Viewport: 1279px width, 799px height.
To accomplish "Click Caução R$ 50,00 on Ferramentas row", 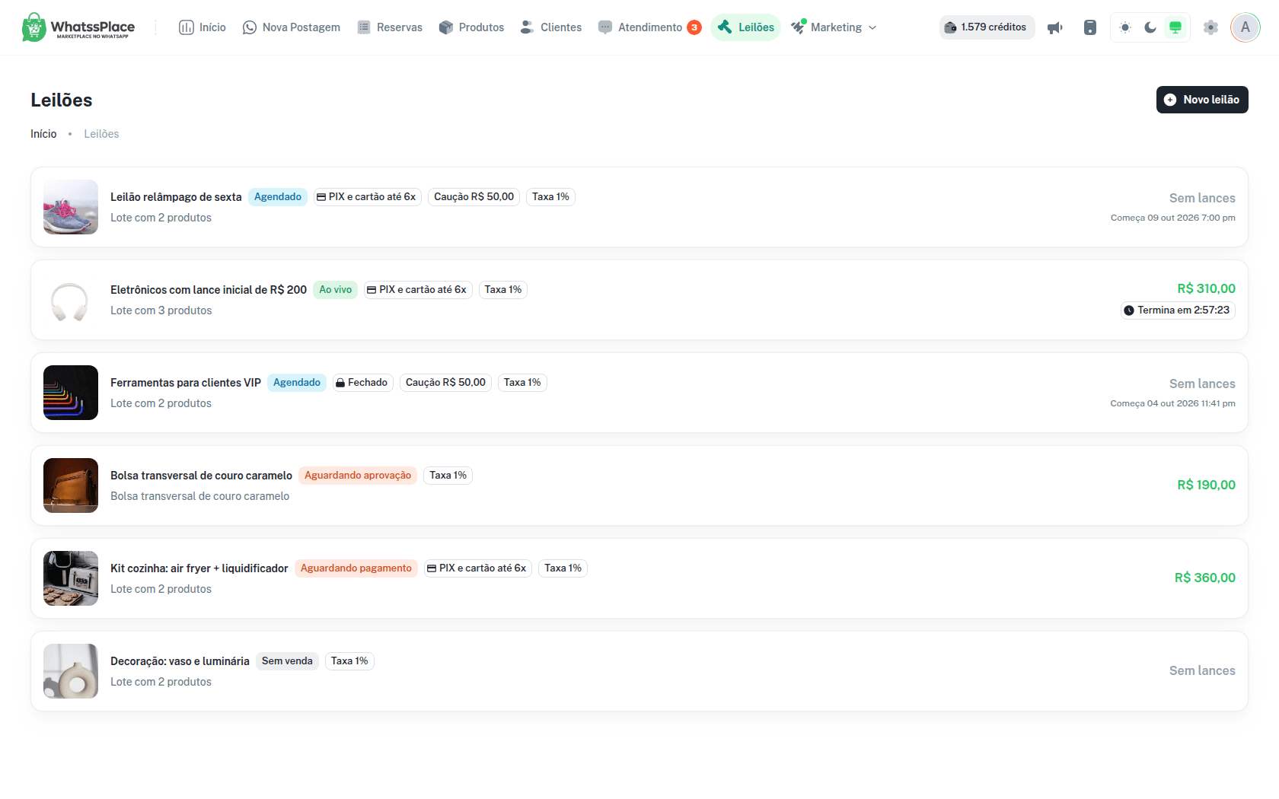I will click(445, 383).
